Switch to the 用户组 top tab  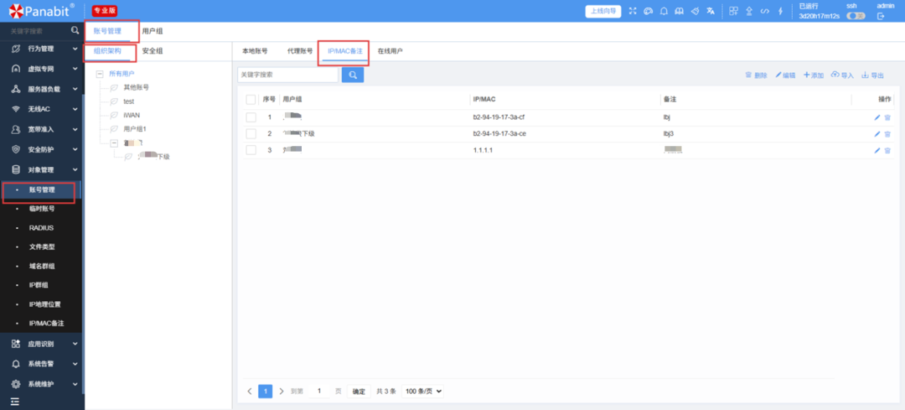pos(153,31)
